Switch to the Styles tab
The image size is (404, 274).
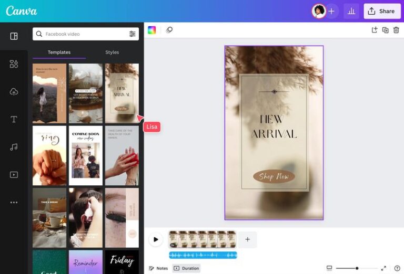112,52
